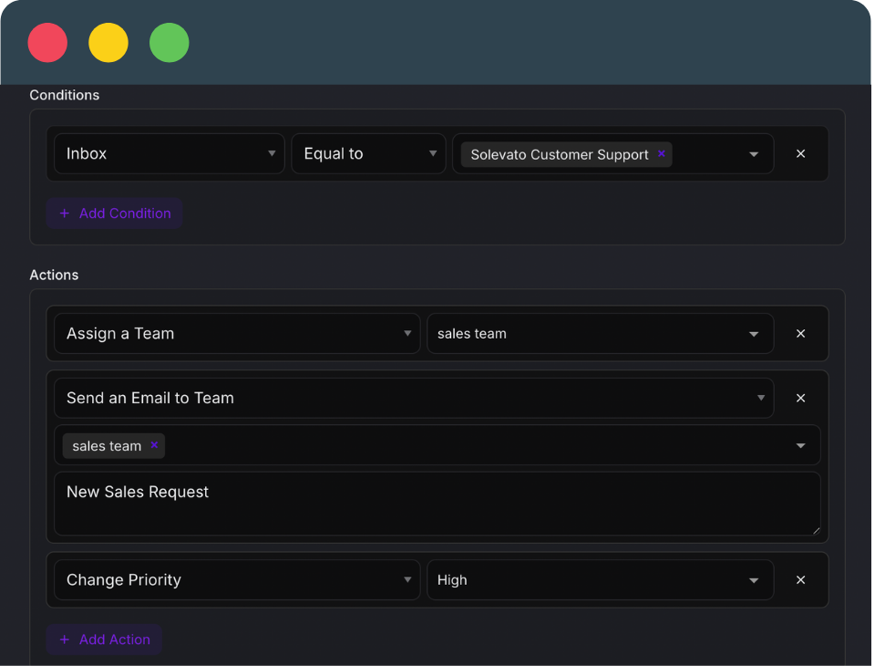Open the Send an Email to Team dropdown
The image size is (875, 666).
click(x=414, y=398)
